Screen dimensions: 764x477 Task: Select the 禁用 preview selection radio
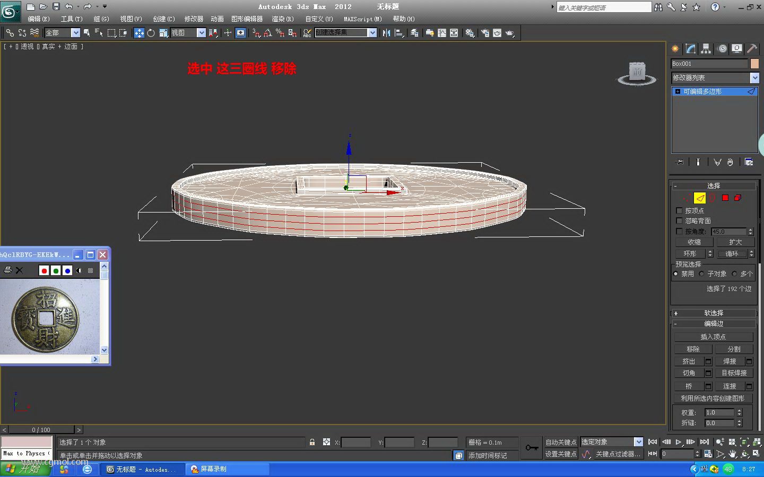tap(675, 273)
